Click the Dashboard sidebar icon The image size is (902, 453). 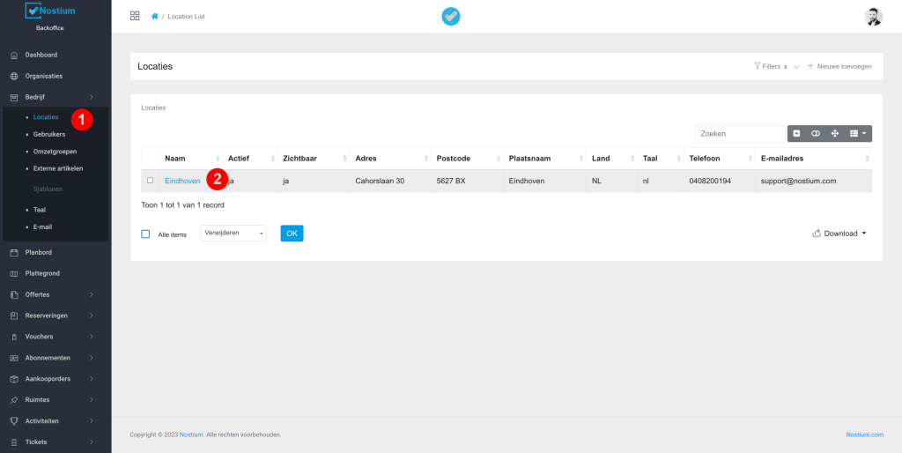(x=14, y=55)
